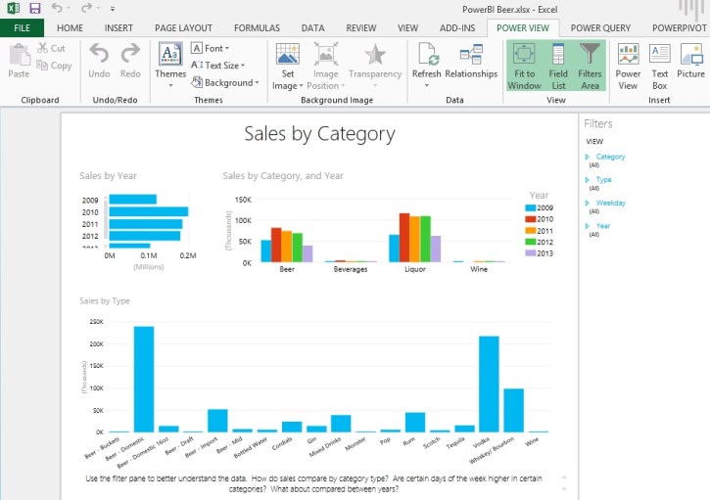Click the Save icon in title bar
This screenshot has height=500, width=710.
pos(34,8)
